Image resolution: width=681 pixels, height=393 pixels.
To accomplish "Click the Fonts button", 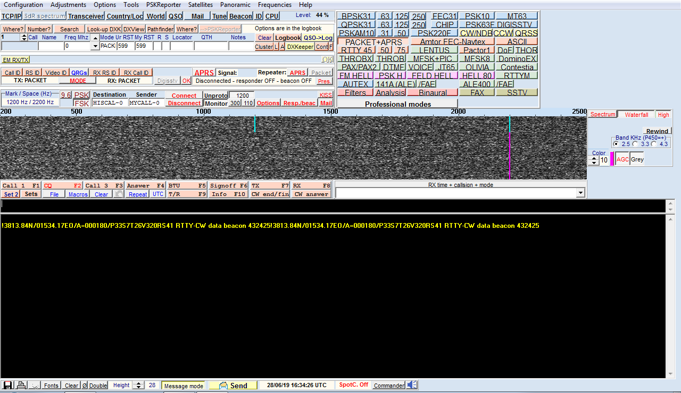I will [51, 386].
